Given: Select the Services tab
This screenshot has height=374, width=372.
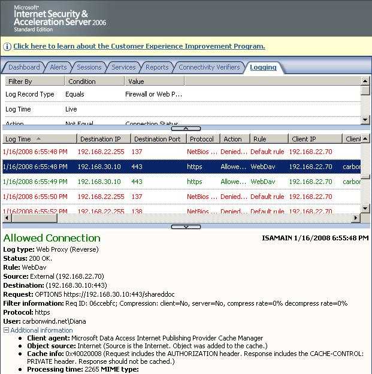Looking at the screenshot, I should pyautogui.click(x=123, y=67).
